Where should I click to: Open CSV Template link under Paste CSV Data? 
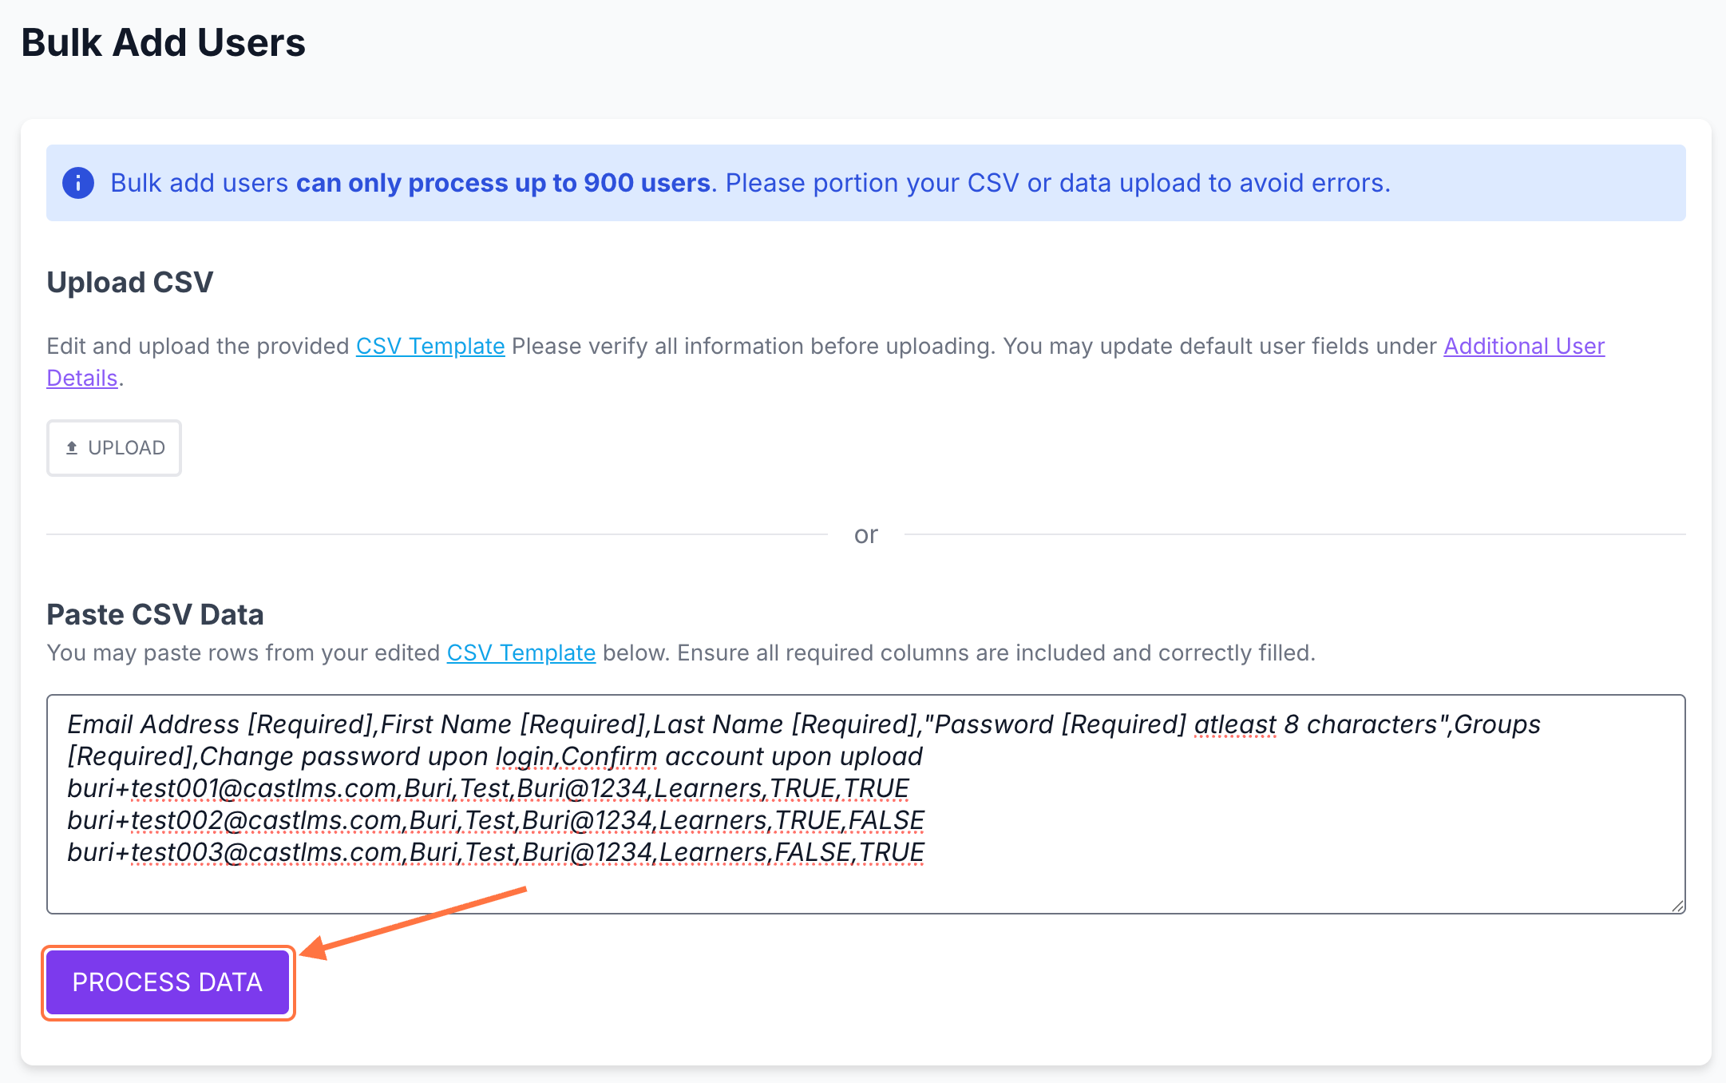(x=521, y=653)
